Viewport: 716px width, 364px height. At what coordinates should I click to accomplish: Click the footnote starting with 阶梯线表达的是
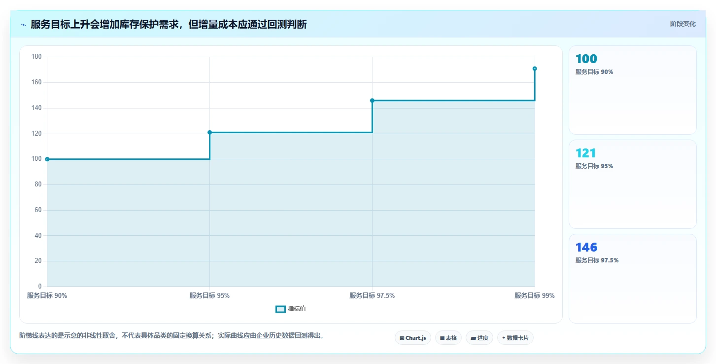[171, 336]
